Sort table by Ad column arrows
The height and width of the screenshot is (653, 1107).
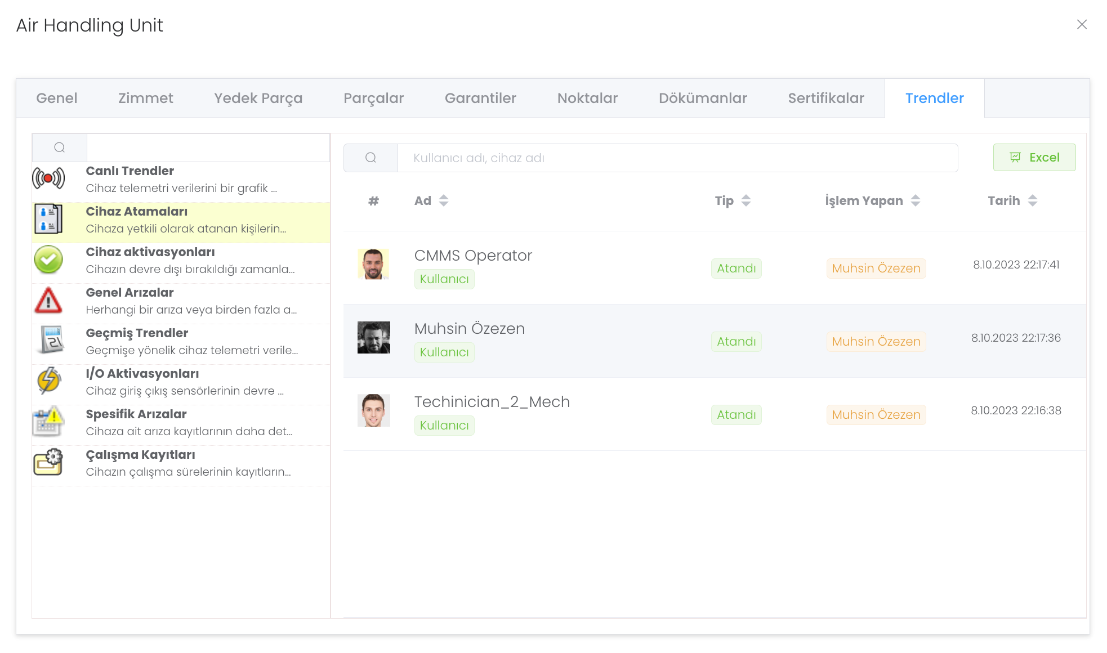click(444, 200)
